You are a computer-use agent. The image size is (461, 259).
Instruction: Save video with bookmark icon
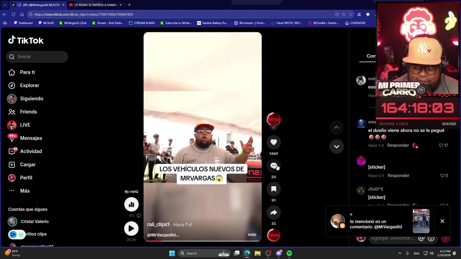point(274,189)
